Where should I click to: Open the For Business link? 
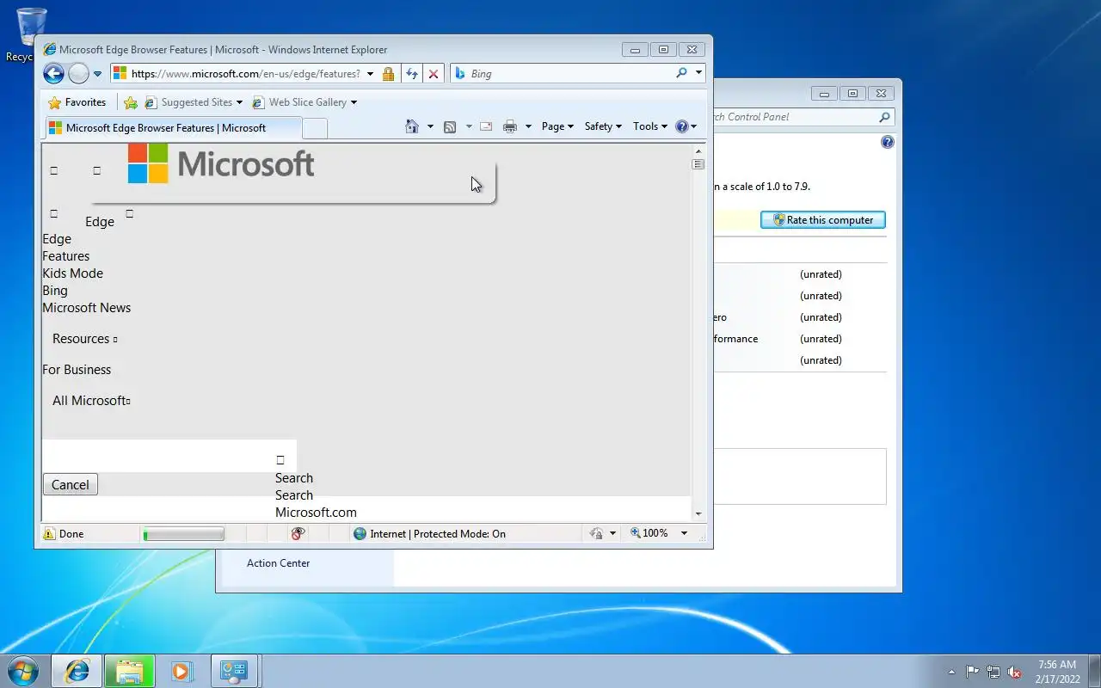point(77,370)
